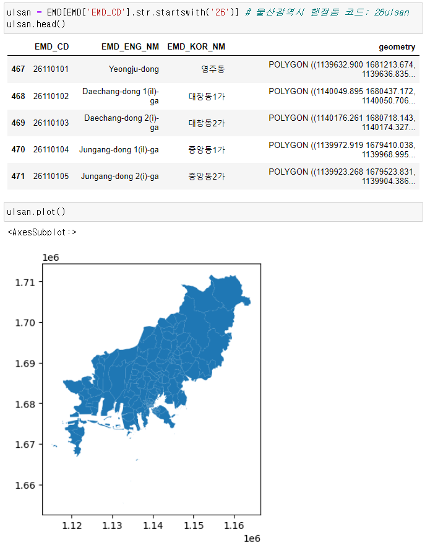Screen dimensions: 430x550
Task: Click row index 468
Action: (18, 96)
